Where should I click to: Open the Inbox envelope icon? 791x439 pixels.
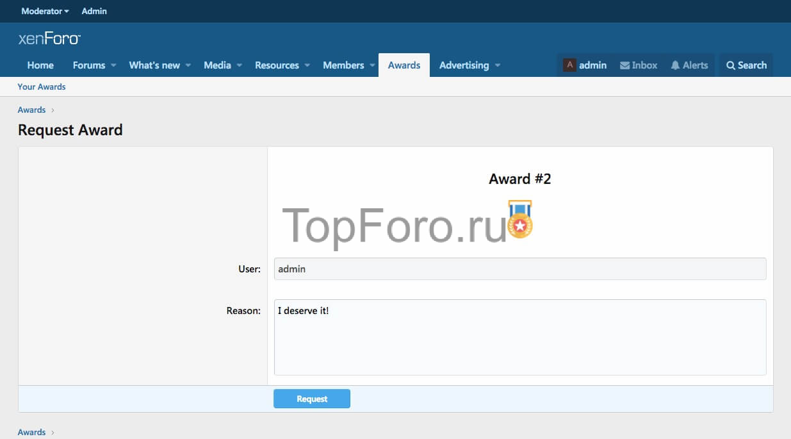point(624,65)
